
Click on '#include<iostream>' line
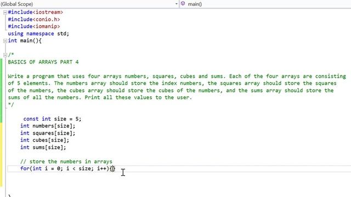35,12
